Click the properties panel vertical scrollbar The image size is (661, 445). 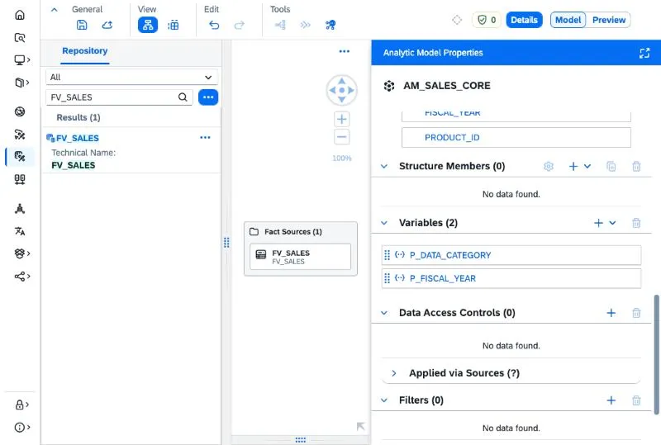click(x=656, y=355)
